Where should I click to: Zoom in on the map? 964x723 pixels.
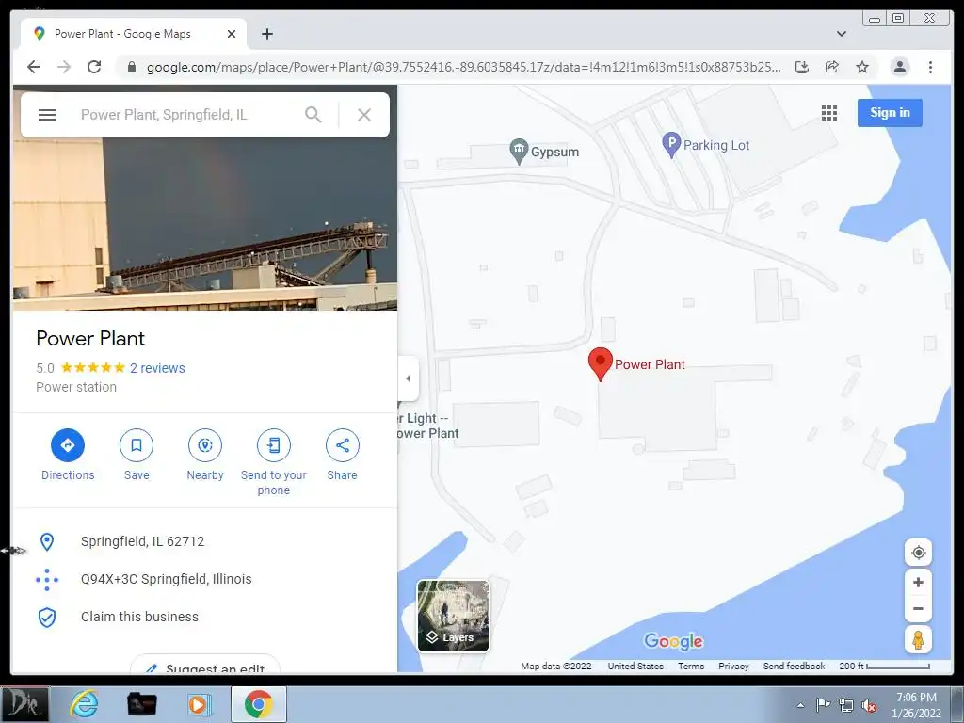(x=918, y=582)
